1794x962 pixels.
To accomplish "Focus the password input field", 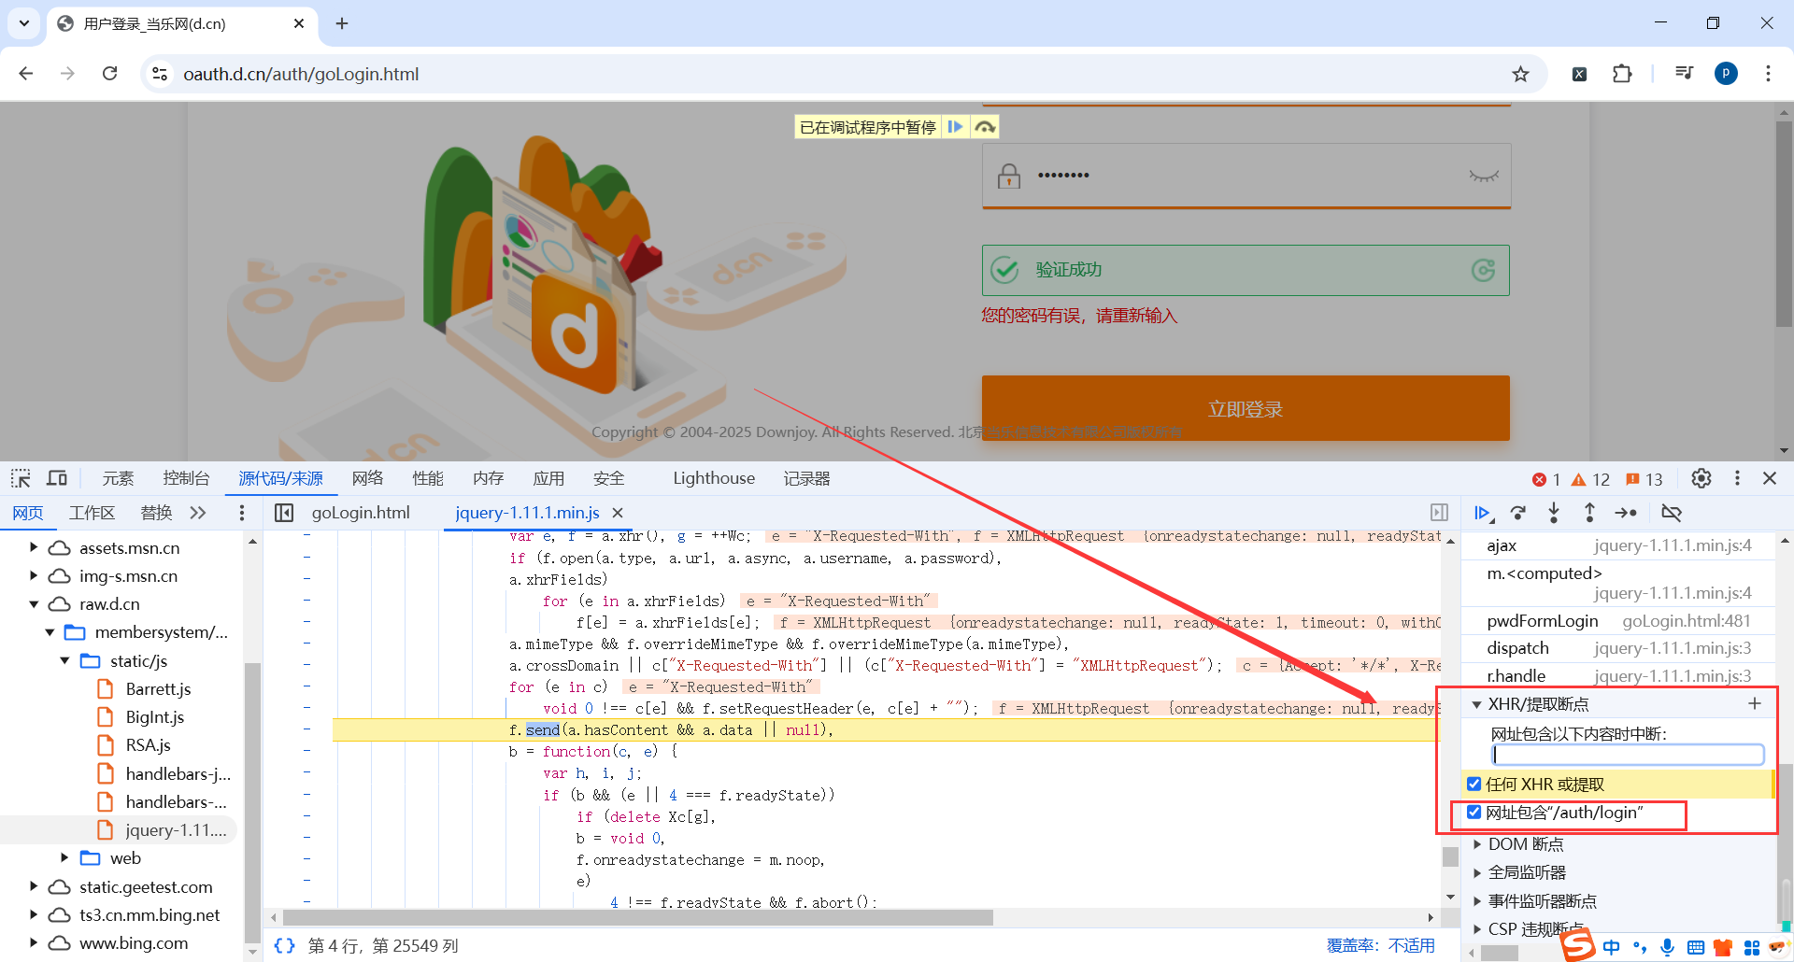I will [x=1246, y=176].
